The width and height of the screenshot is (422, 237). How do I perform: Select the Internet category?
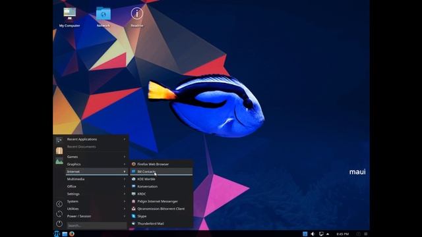coord(97,171)
